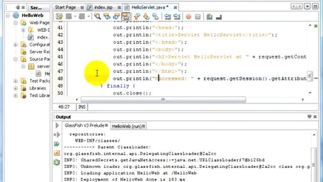Switch to index.jsp tab
The width and height of the screenshot is (323, 182).
103,8
